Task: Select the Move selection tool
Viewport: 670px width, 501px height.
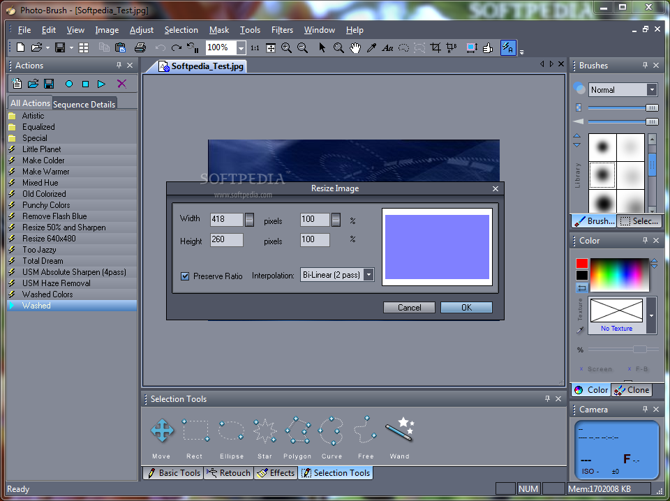Action: (162, 431)
